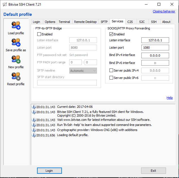This screenshot has height=178, width=179.
Task: Close the Bitvise SSH Client window
Action: point(172,4)
